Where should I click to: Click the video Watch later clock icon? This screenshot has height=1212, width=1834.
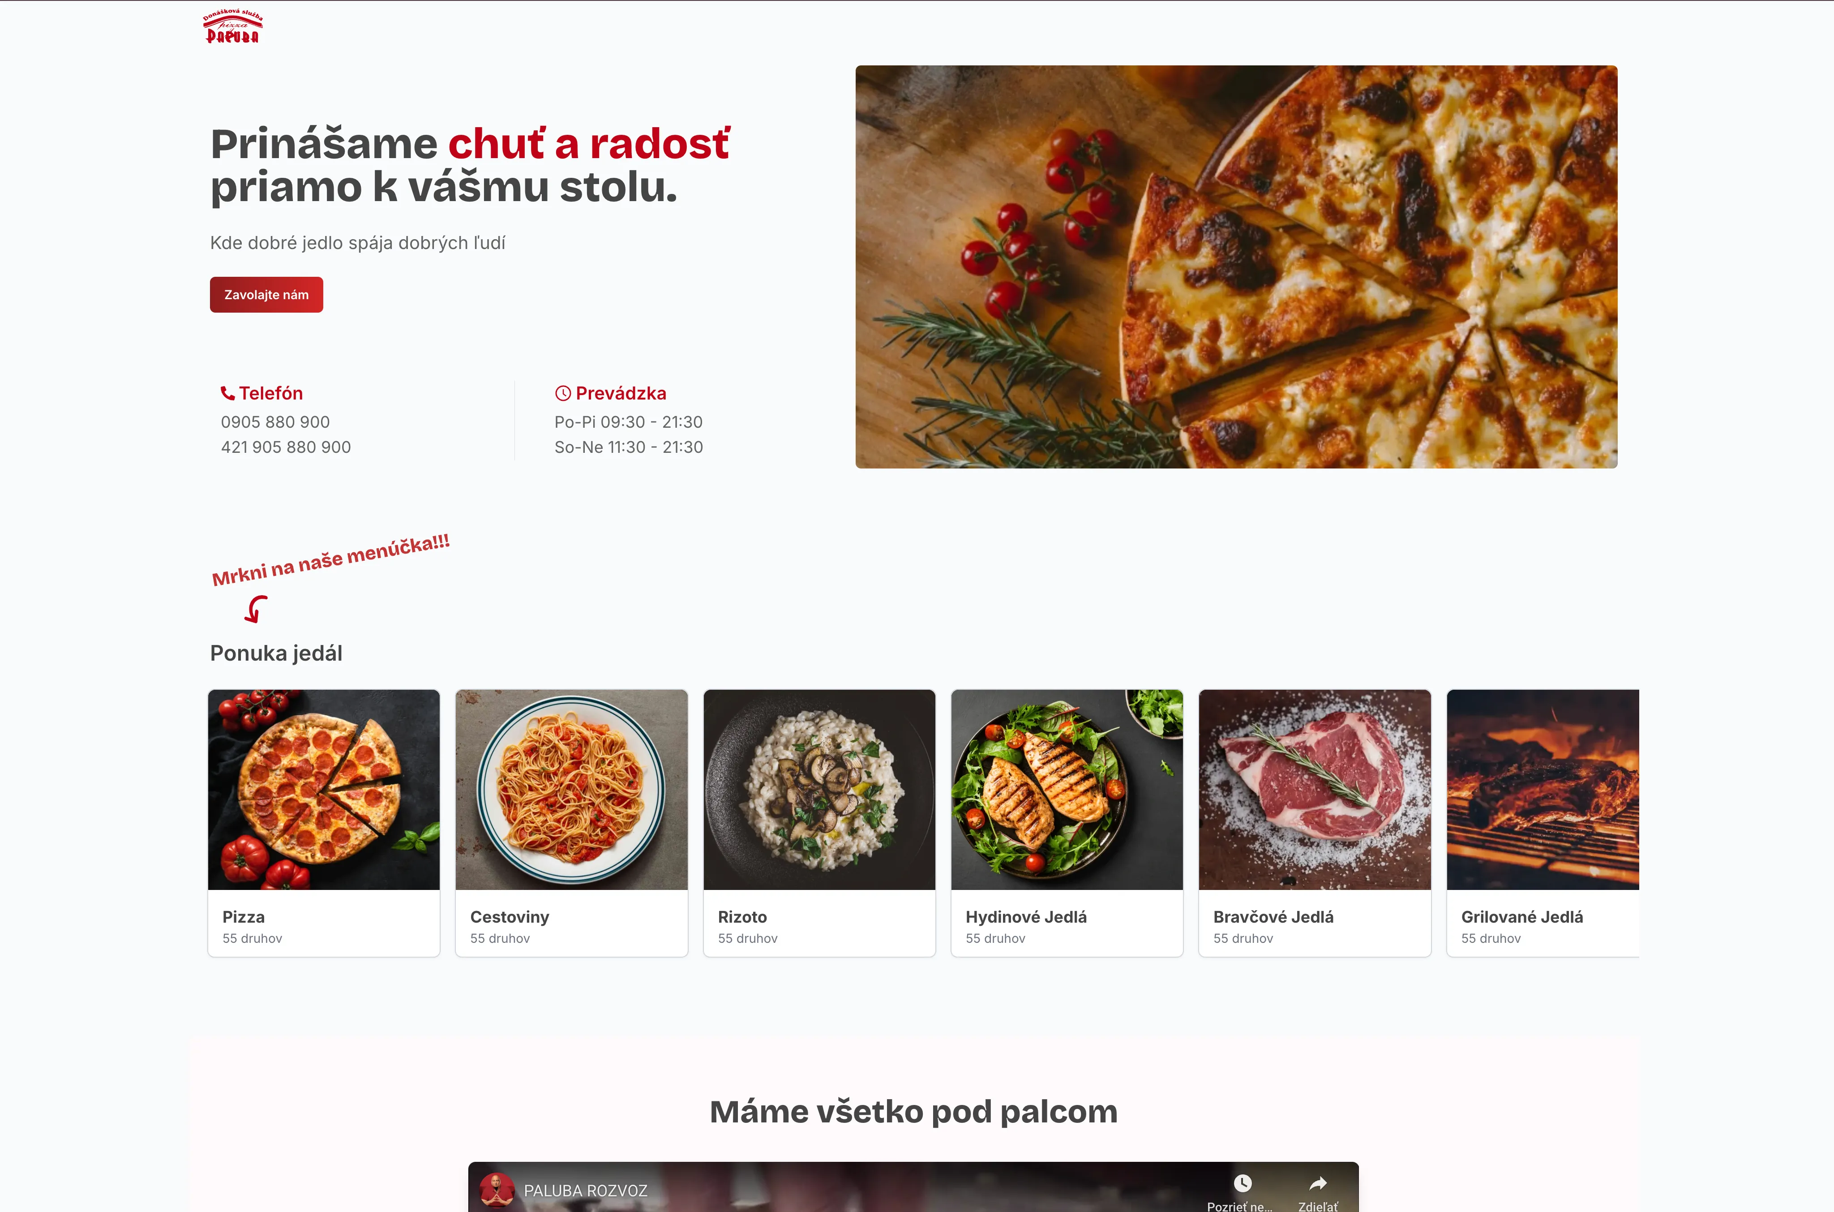(1242, 1182)
